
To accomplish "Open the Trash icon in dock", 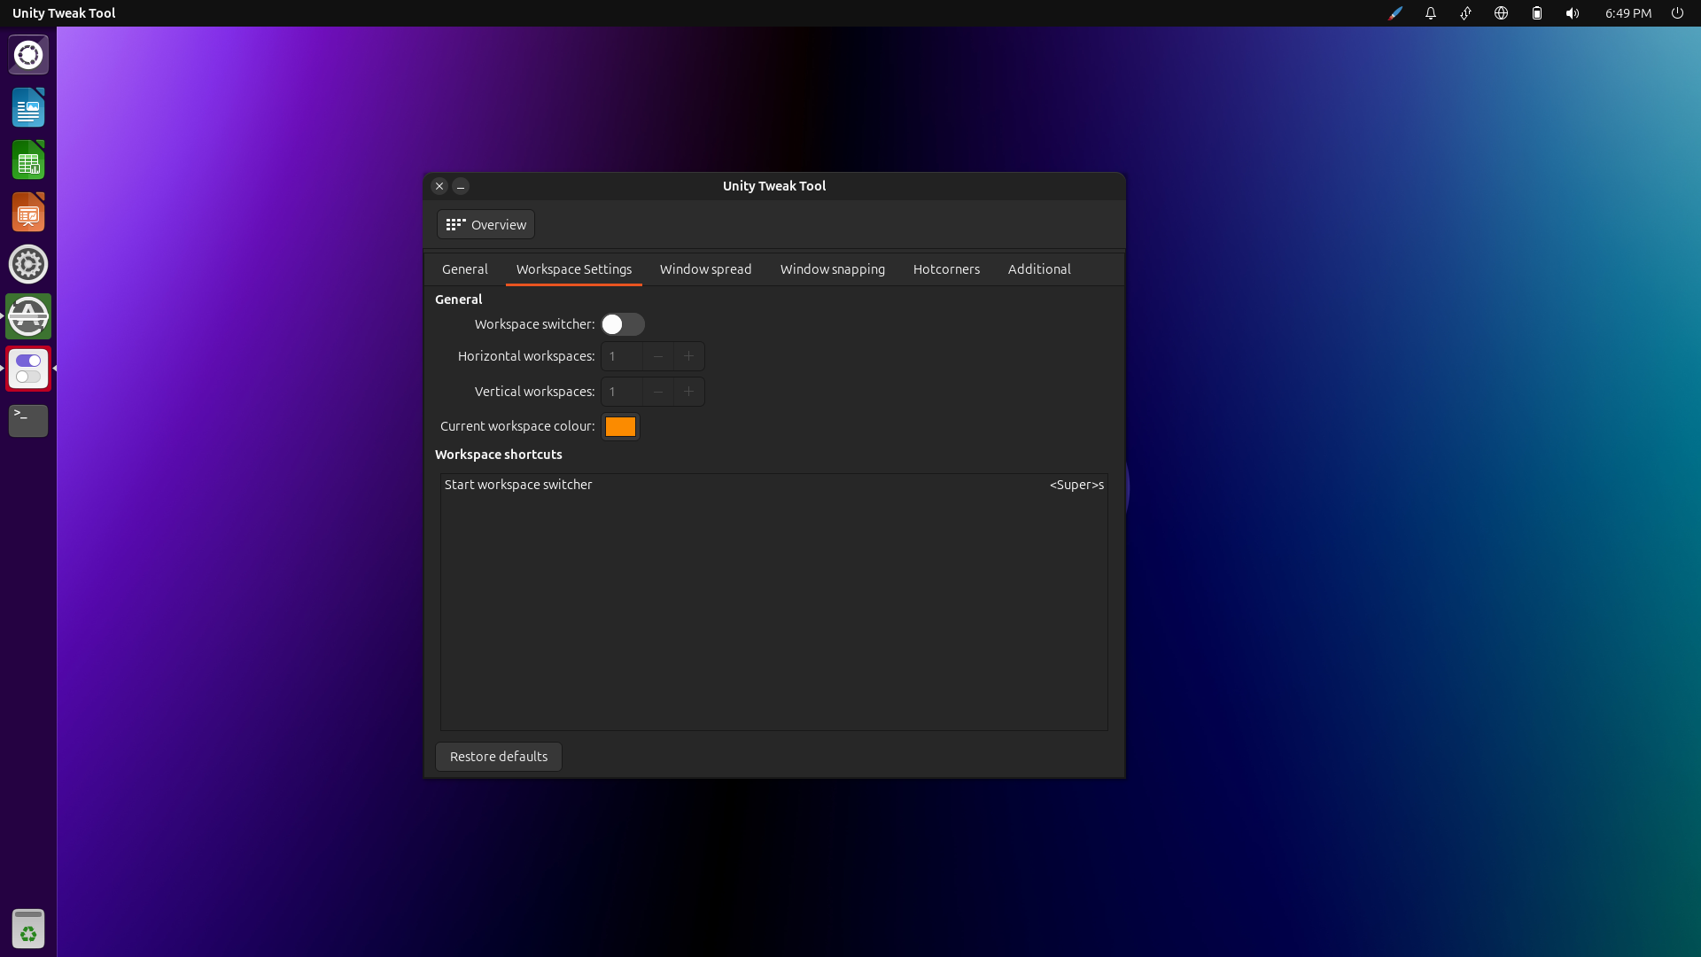I will pos(28,929).
